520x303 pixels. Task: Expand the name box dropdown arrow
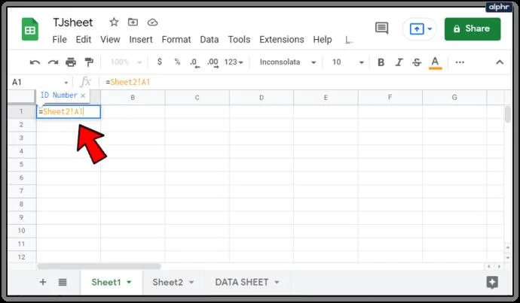coord(66,83)
